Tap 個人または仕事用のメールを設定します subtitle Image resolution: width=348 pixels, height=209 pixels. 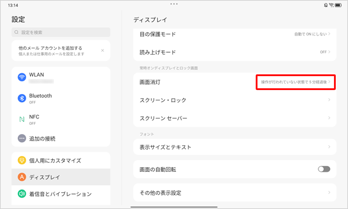click(51, 54)
